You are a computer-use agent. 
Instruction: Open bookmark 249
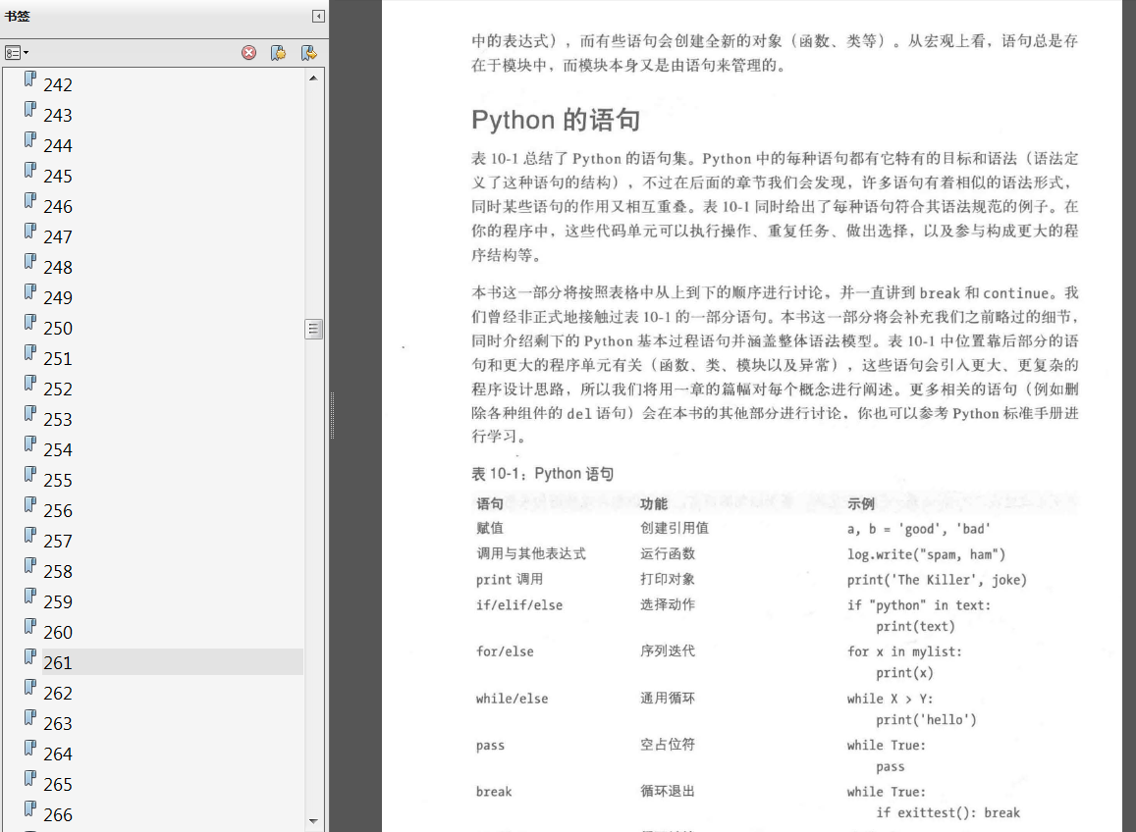click(x=57, y=298)
